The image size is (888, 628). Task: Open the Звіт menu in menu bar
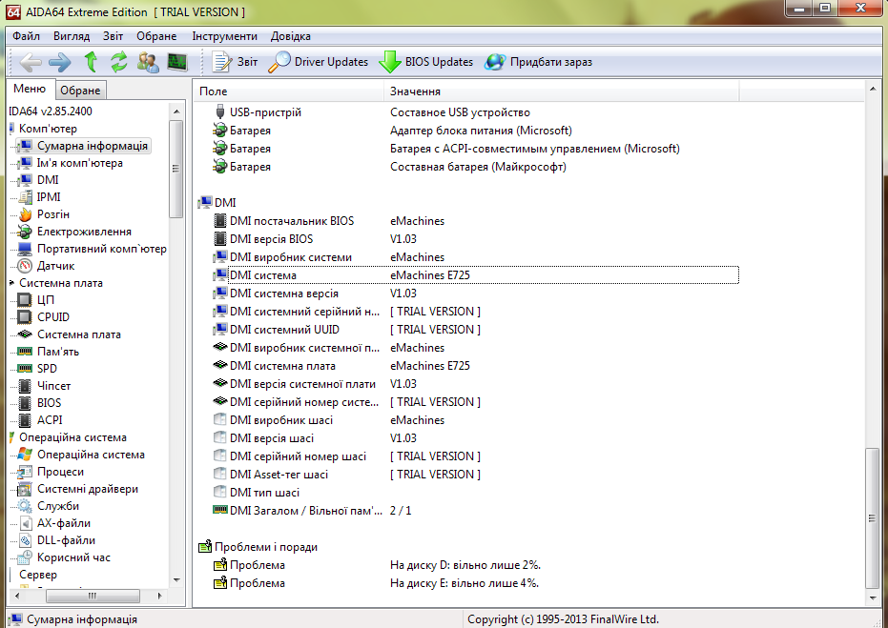[113, 36]
